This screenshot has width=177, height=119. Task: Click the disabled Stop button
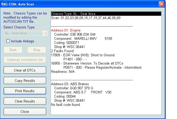(37, 50)
